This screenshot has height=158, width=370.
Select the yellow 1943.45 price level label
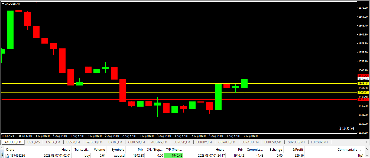(363, 84)
